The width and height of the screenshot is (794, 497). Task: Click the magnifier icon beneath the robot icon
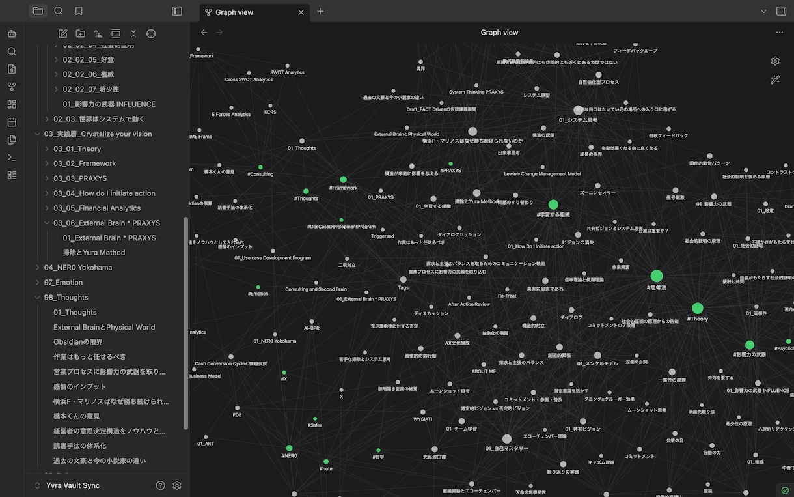(x=12, y=51)
